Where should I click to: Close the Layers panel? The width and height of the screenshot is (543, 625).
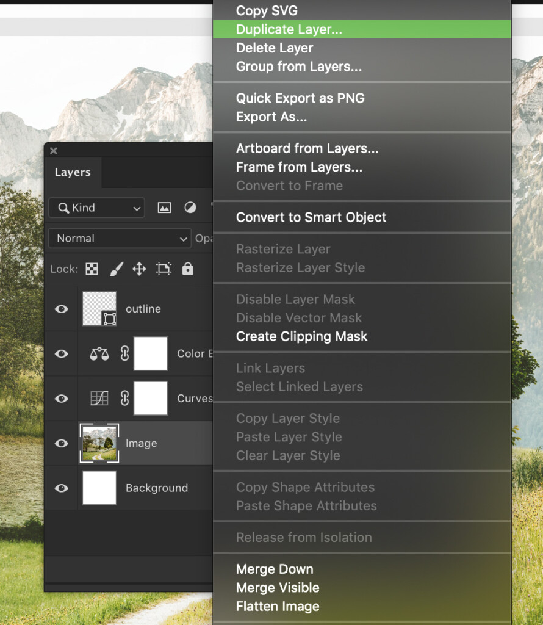(53, 151)
